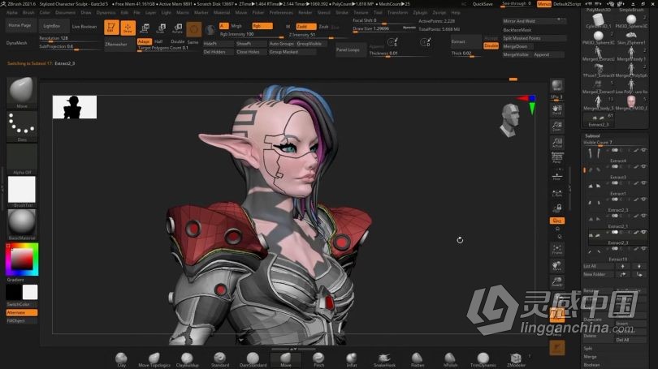Choose the Standard brush
Screen dimensions: 658x369
pos(220,360)
